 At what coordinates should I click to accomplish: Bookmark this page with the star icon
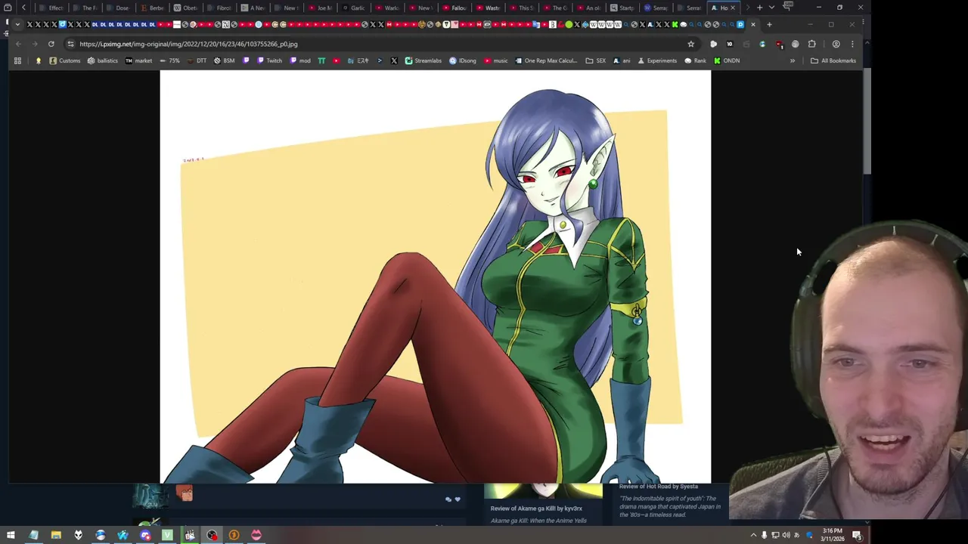coord(690,44)
